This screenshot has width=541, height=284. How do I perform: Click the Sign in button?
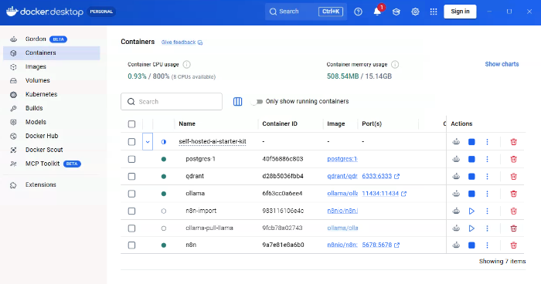460,12
